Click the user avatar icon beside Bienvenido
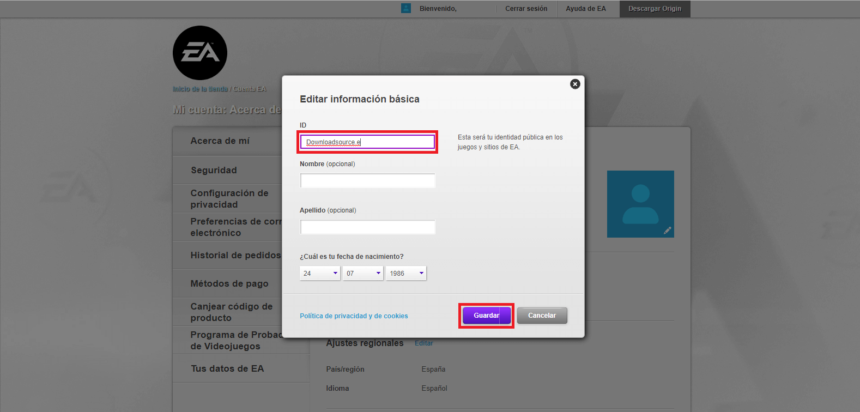 click(x=406, y=8)
